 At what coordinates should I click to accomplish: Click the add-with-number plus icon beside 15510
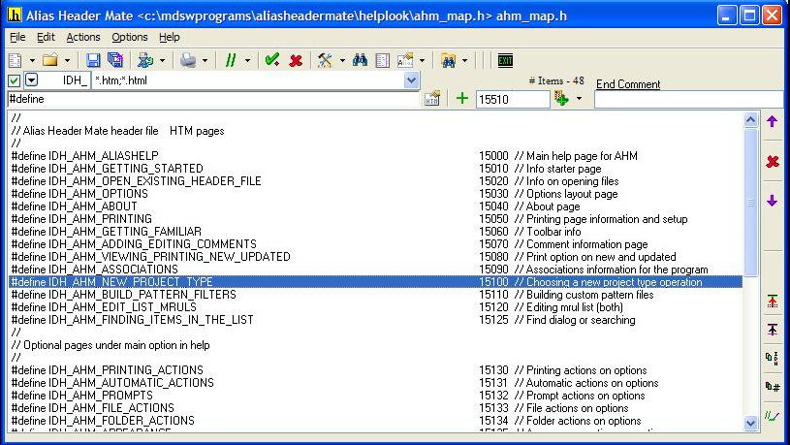pyautogui.click(x=561, y=98)
